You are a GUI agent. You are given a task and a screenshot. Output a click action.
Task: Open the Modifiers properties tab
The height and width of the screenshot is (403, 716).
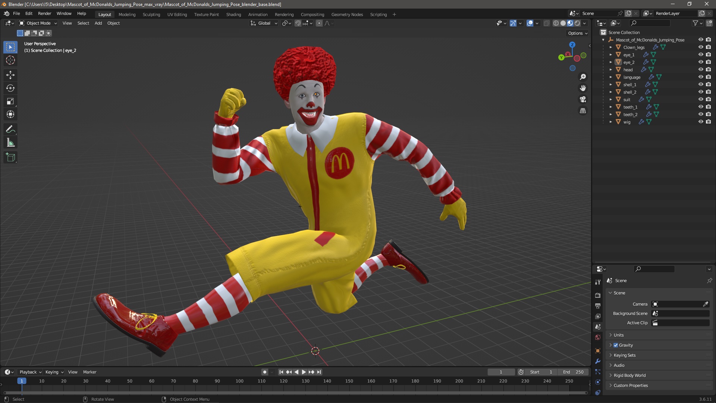[598, 361]
